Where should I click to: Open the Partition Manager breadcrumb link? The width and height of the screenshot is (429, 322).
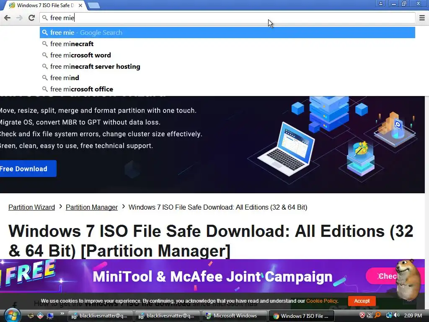92,207
